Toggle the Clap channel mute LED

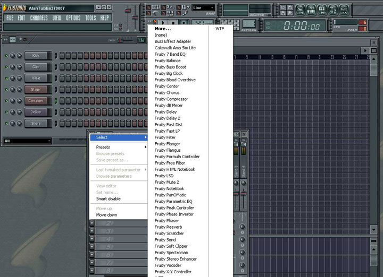pos(6,67)
